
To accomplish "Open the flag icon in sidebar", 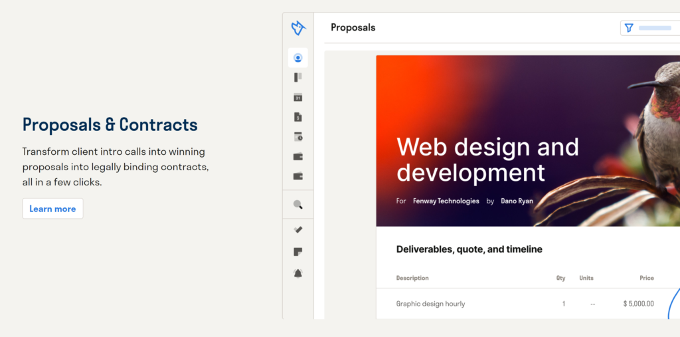I will [298, 77].
